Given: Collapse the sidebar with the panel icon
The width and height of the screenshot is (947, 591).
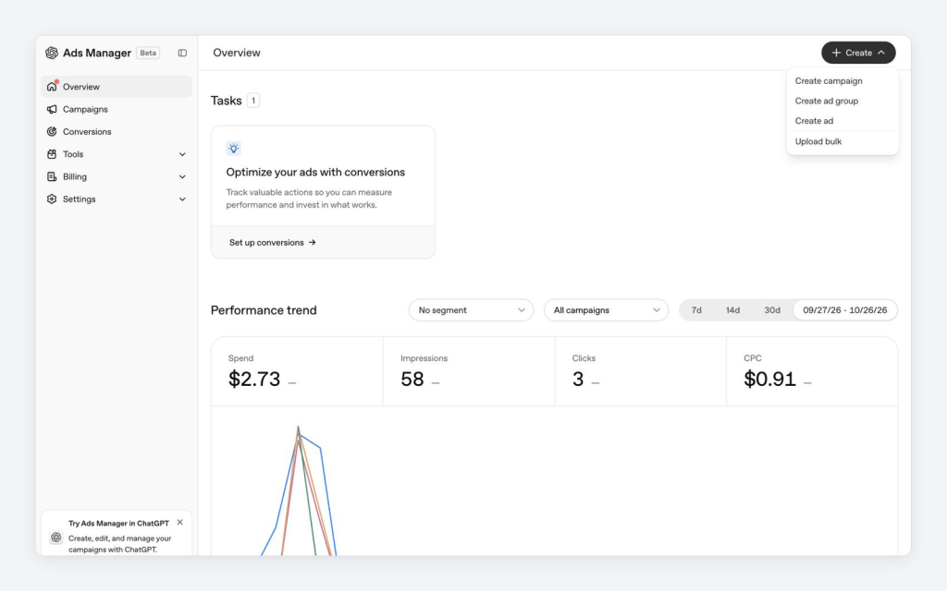Looking at the screenshot, I should pos(182,53).
